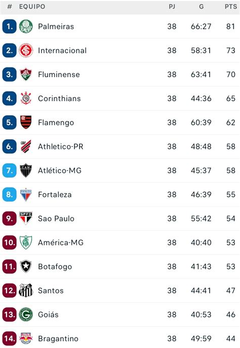Click the Palmeiras club crest

point(26,26)
